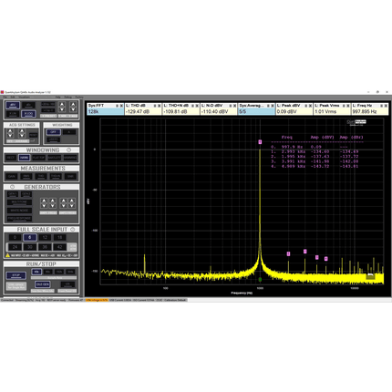The height and width of the screenshot is (392, 392).
Task: Enable USER weighting
Action: pyautogui.click(x=54, y=139)
